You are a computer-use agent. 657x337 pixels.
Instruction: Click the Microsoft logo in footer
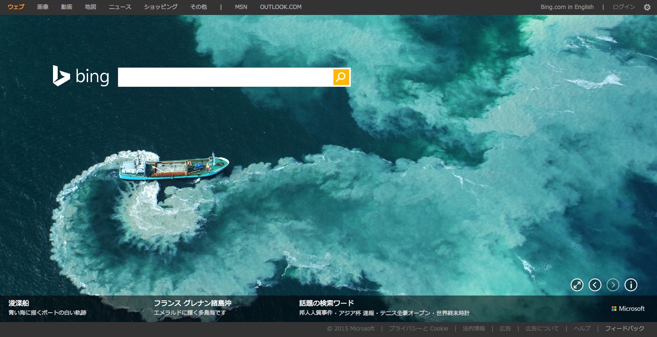[628, 309]
